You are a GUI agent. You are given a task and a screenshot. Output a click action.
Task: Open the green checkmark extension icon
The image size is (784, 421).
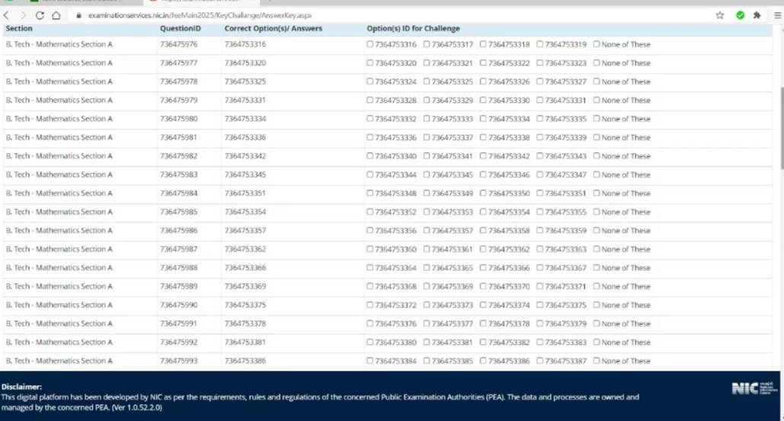[740, 15]
